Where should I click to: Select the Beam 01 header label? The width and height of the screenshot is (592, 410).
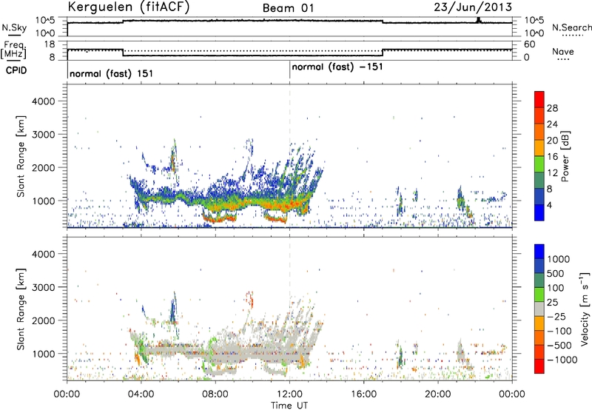click(289, 8)
